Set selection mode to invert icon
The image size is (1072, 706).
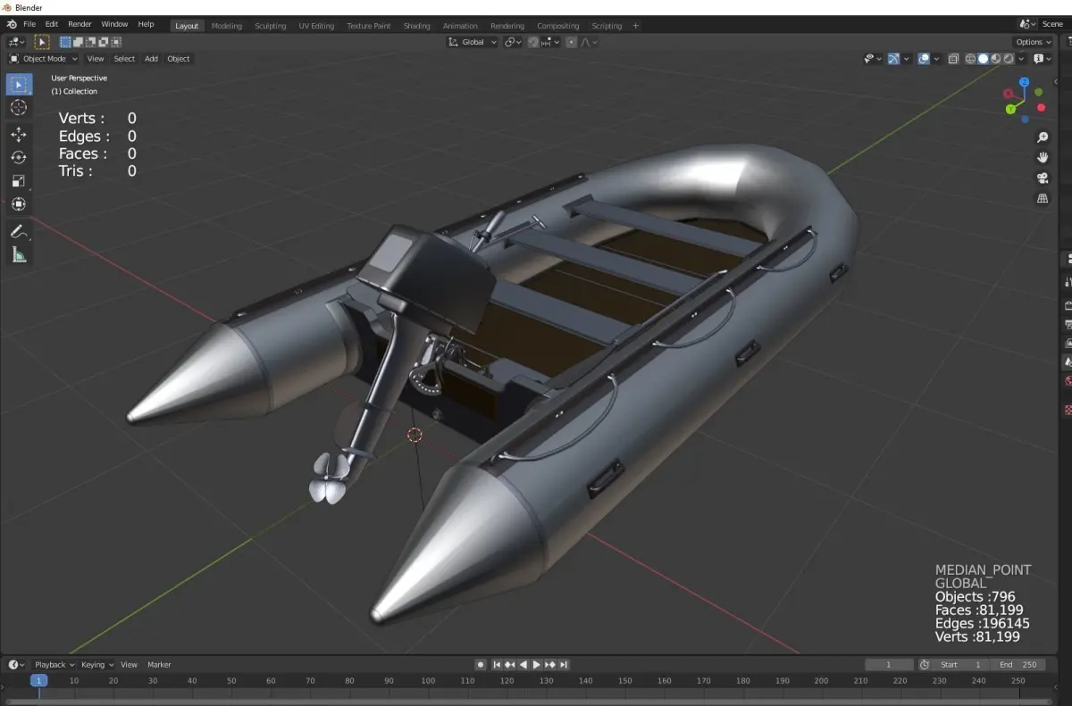click(103, 42)
